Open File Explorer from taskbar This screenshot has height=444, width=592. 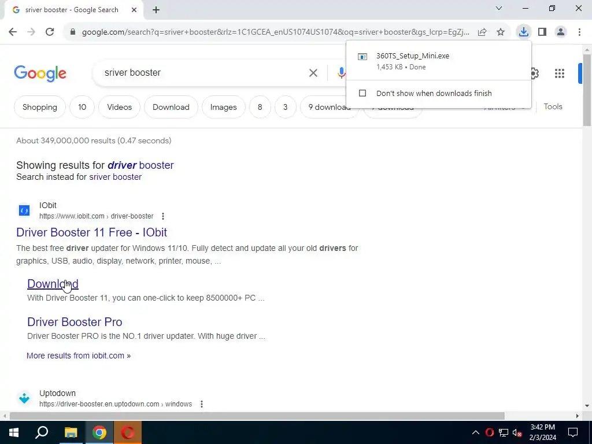[71, 432]
